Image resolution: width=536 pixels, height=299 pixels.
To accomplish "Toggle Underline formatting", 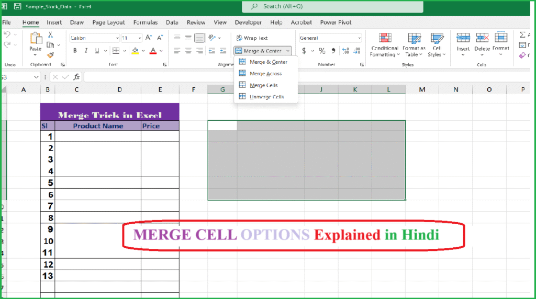I will pyautogui.click(x=97, y=51).
